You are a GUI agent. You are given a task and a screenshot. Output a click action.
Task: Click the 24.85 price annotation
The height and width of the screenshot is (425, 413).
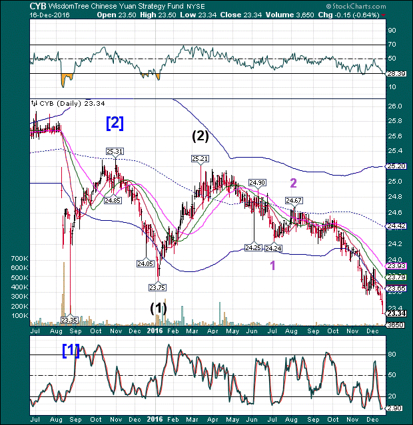[x=113, y=201]
